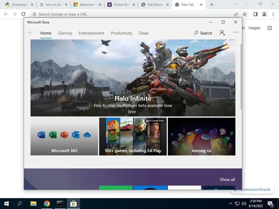This screenshot has width=279, height=209.
Task: Click the Show all link
Action: 227,180
